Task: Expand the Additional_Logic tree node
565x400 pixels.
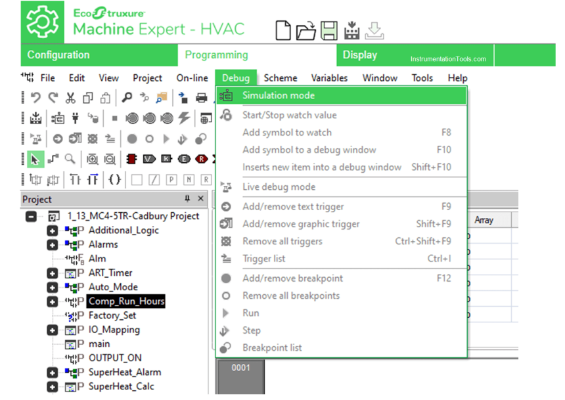Action: tap(53, 231)
